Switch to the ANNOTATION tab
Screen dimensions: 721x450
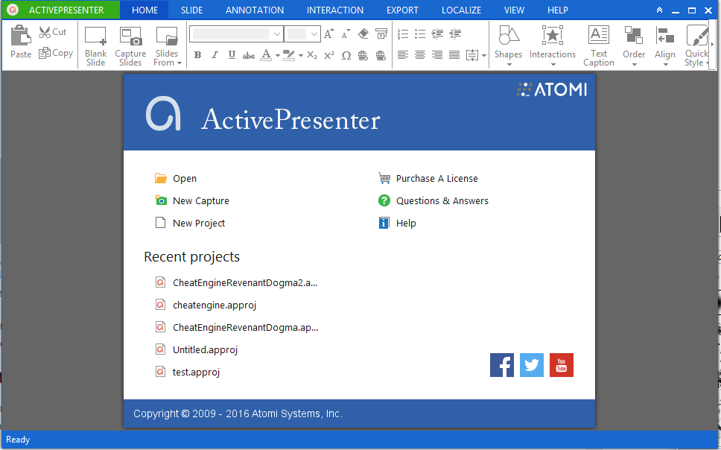pyautogui.click(x=255, y=10)
